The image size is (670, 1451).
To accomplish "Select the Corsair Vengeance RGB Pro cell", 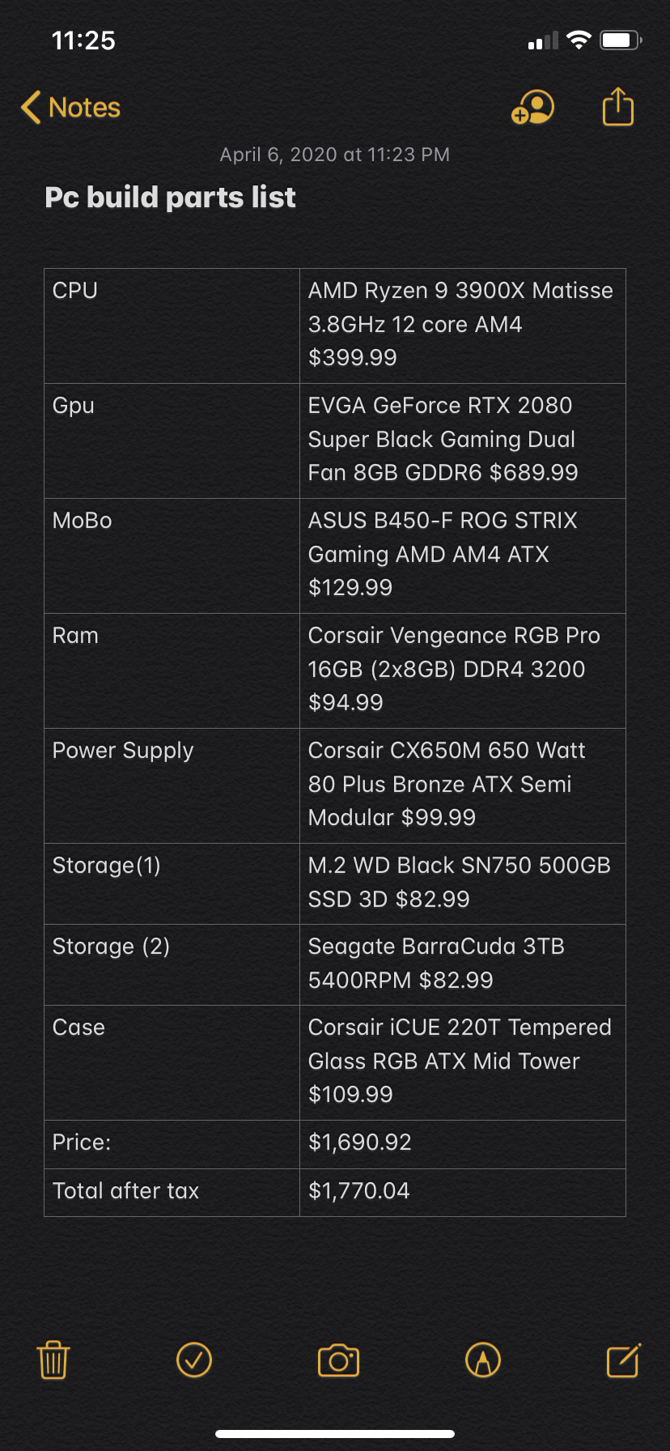I will coord(463,670).
